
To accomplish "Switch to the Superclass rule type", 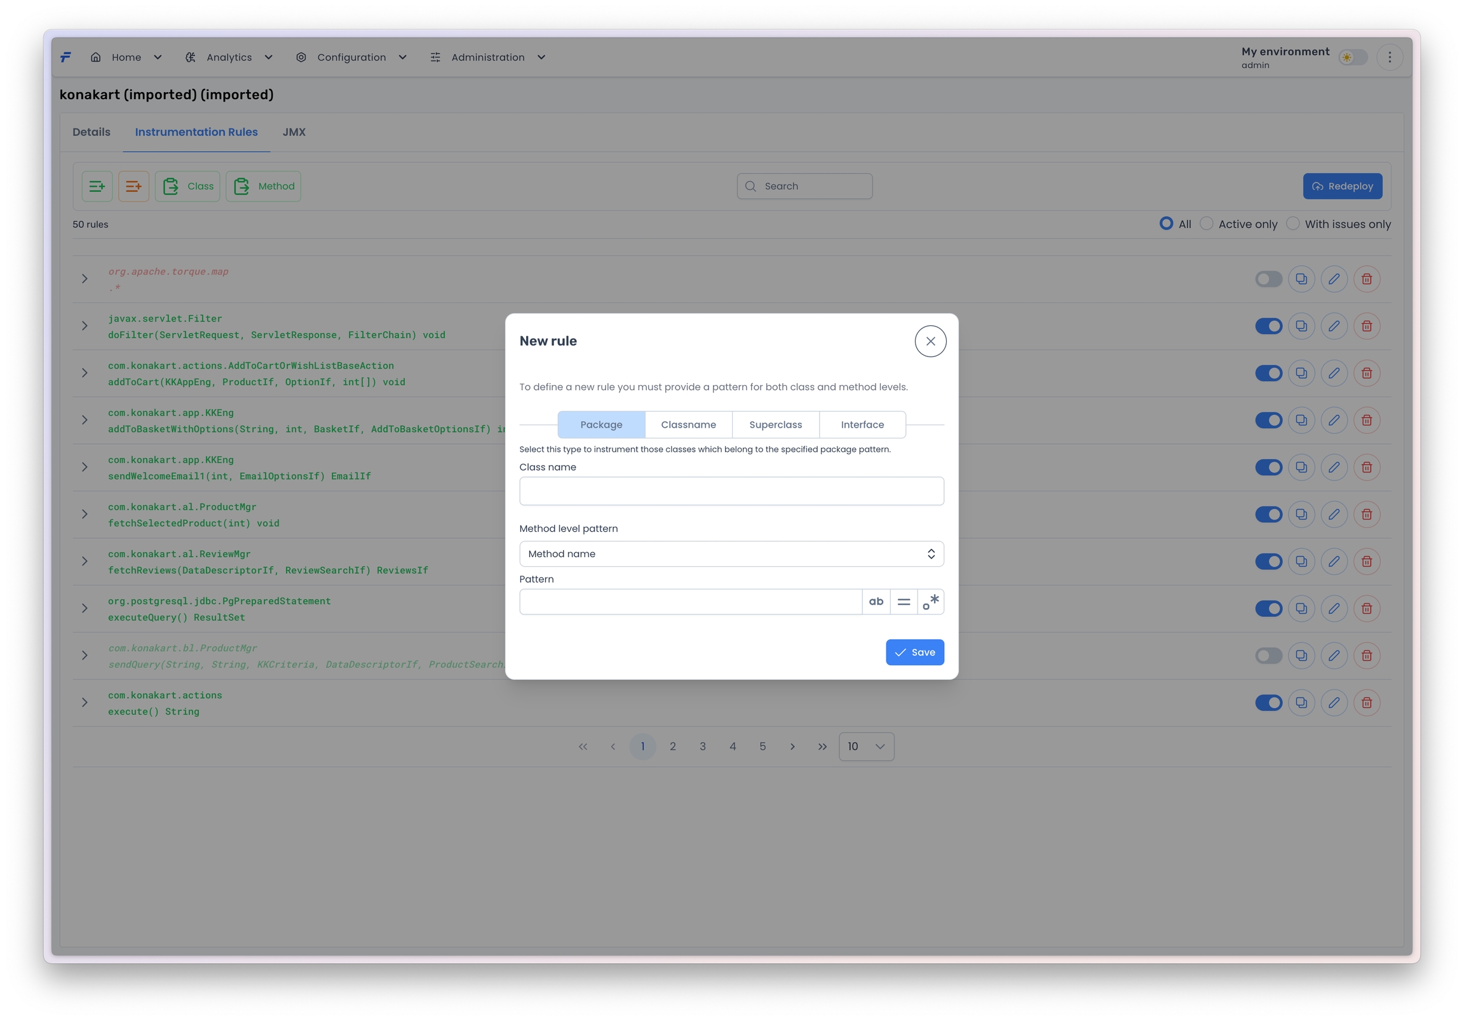I will (775, 424).
